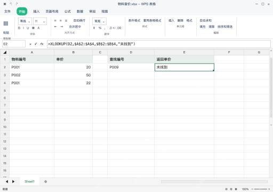Click header cell 返回单价
The image size is (273, 192).
[x=184, y=59]
